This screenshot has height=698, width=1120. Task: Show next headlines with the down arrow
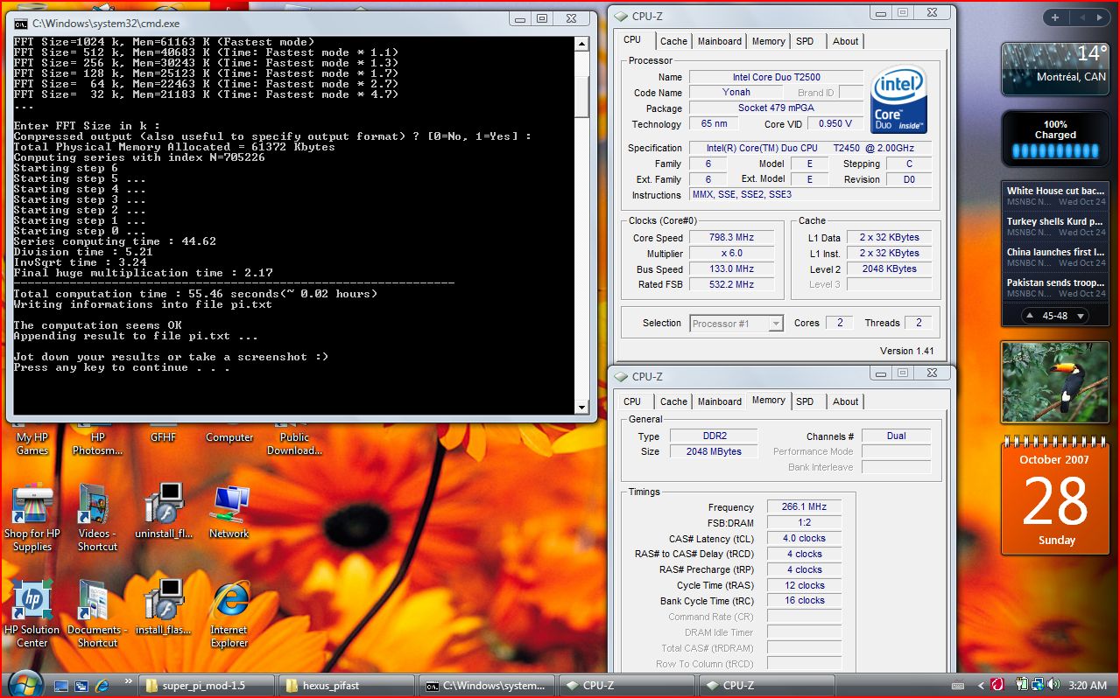tap(1081, 316)
